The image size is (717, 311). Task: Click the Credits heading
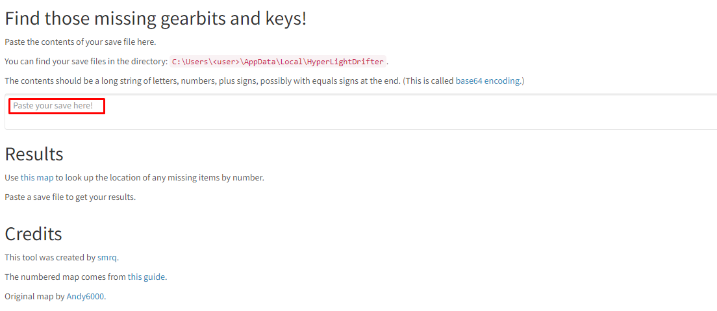point(33,234)
